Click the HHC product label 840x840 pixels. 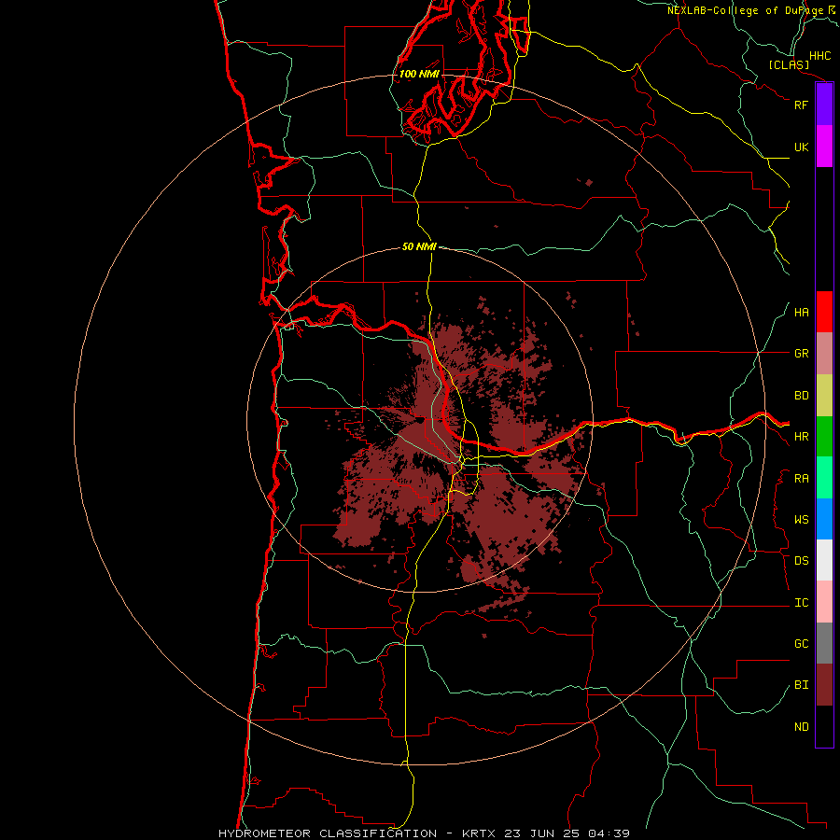tap(819, 56)
